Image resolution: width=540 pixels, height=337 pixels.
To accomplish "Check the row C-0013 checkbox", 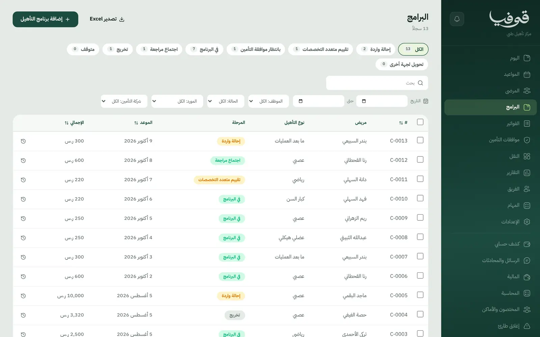I will pos(420,140).
